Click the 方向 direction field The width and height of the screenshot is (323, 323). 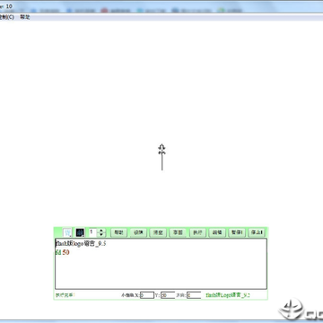[194, 295]
